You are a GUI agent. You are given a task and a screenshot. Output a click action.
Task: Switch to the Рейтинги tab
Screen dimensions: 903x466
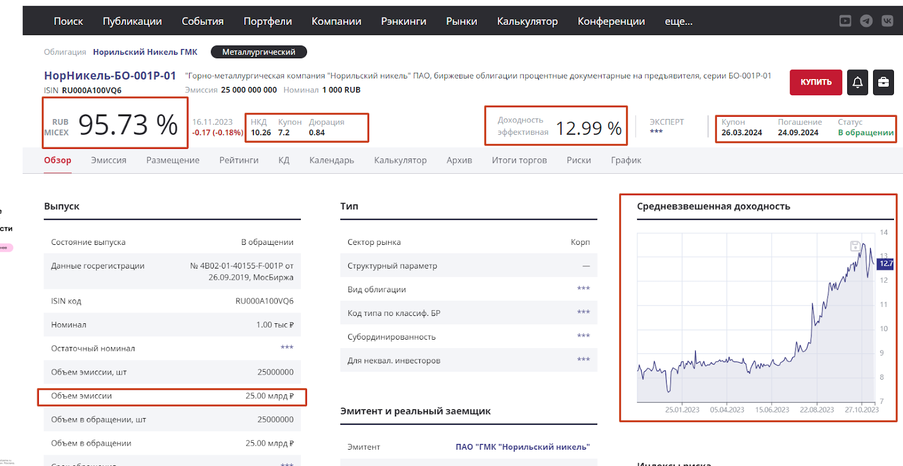click(239, 160)
